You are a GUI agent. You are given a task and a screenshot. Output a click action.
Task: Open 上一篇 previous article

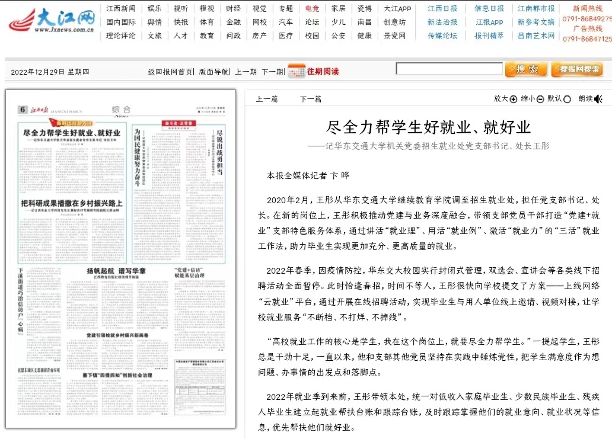coord(267,99)
